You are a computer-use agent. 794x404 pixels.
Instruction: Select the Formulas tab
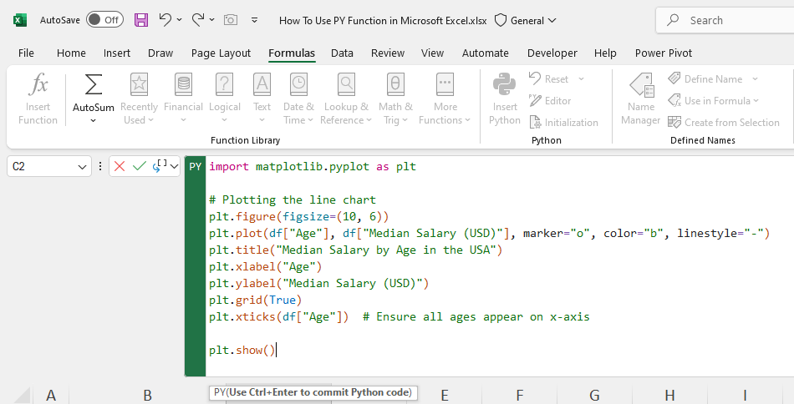(x=292, y=53)
